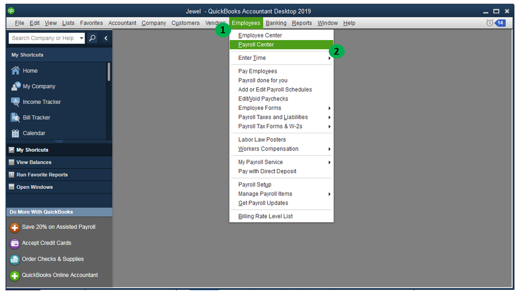Viewport: 519px width, 295px height.
Task: Open the Window menu
Action: point(328,23)
